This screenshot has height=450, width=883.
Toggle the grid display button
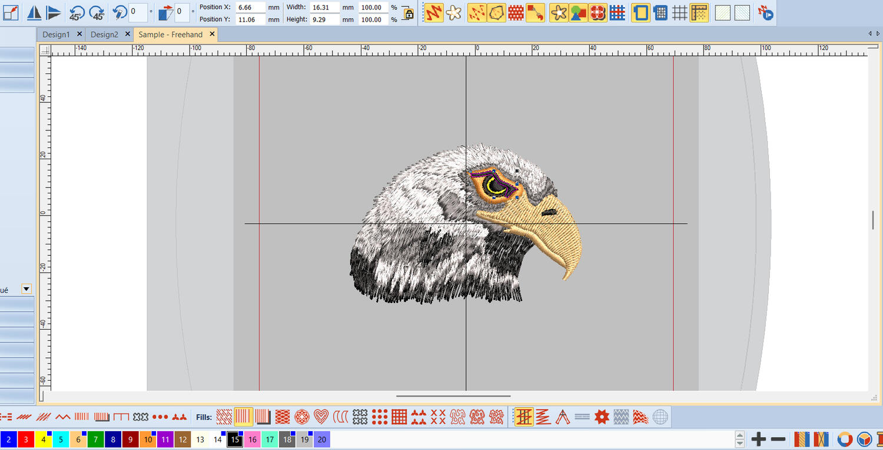point(680,12)
